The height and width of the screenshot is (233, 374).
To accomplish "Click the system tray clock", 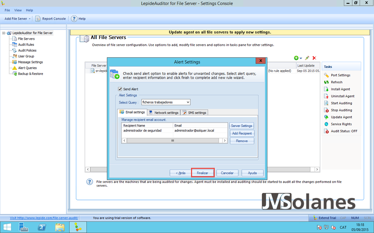I will [360, 227].
